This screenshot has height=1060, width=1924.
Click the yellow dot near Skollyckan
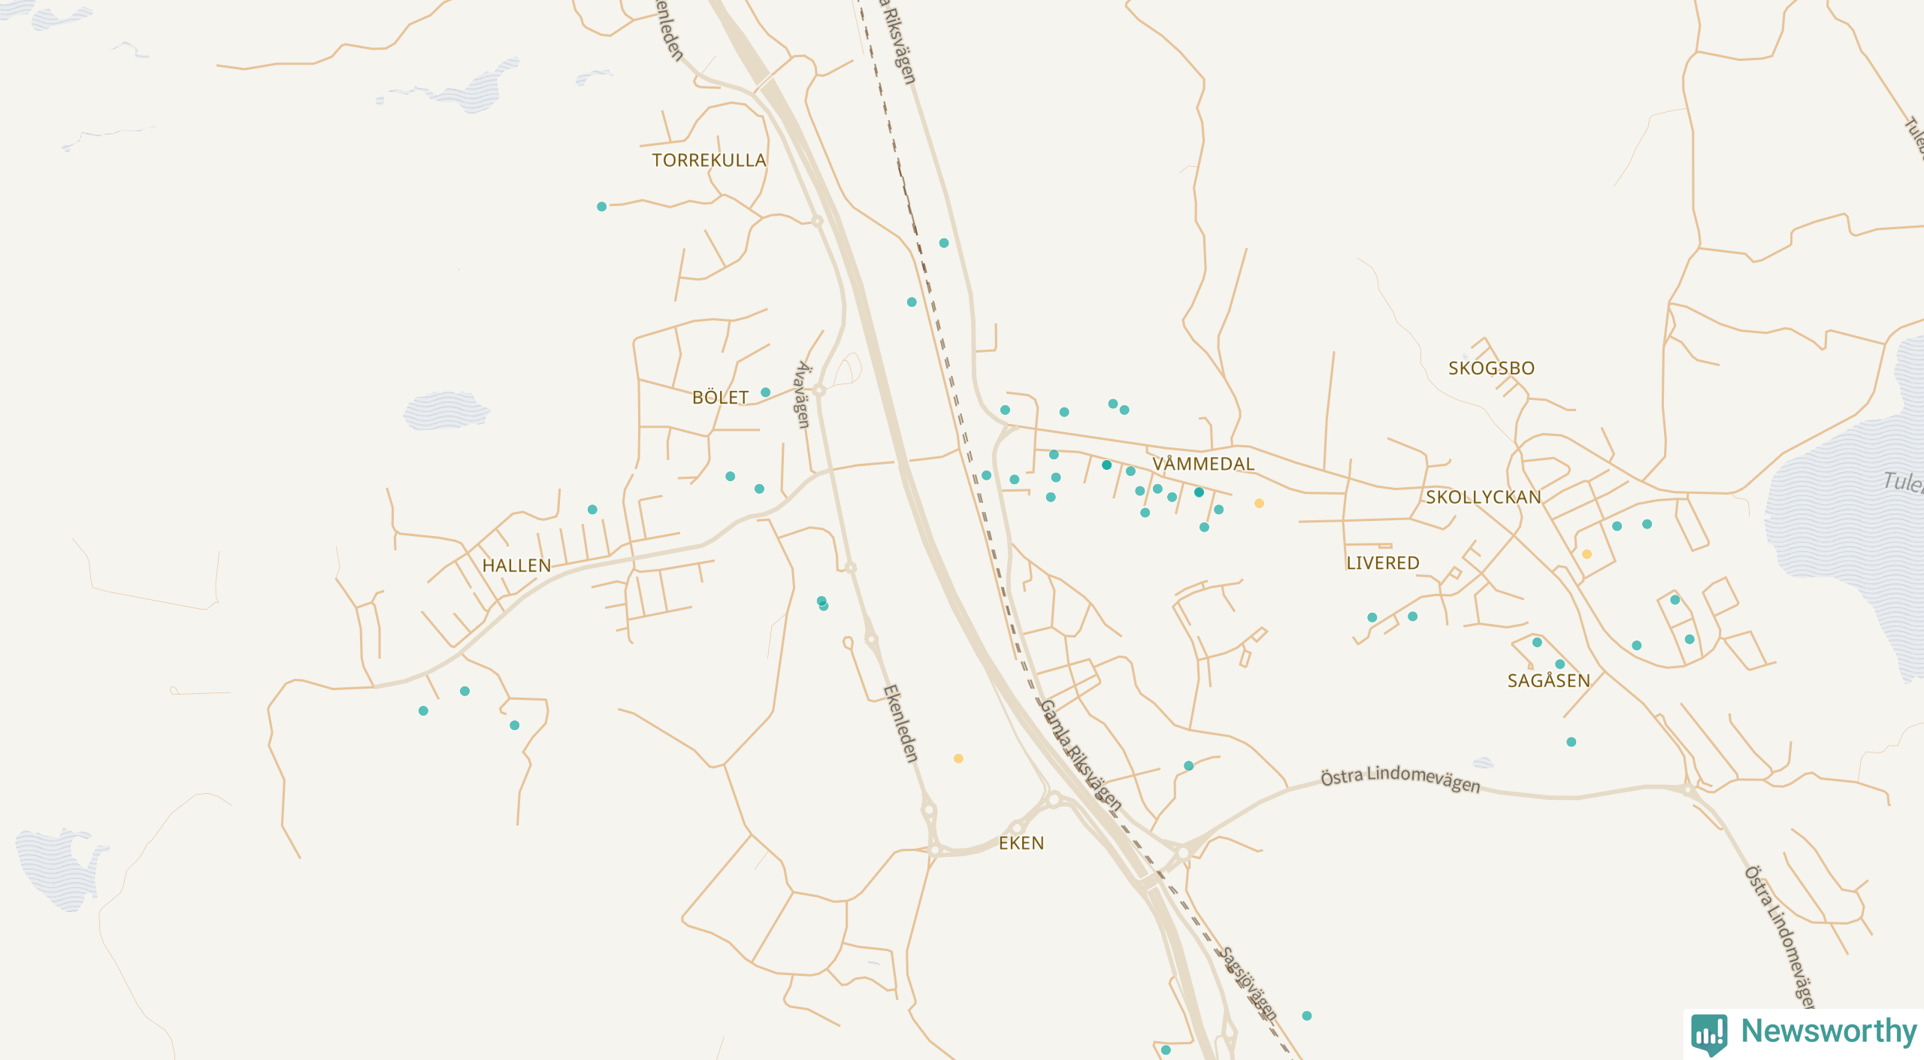1587,554
